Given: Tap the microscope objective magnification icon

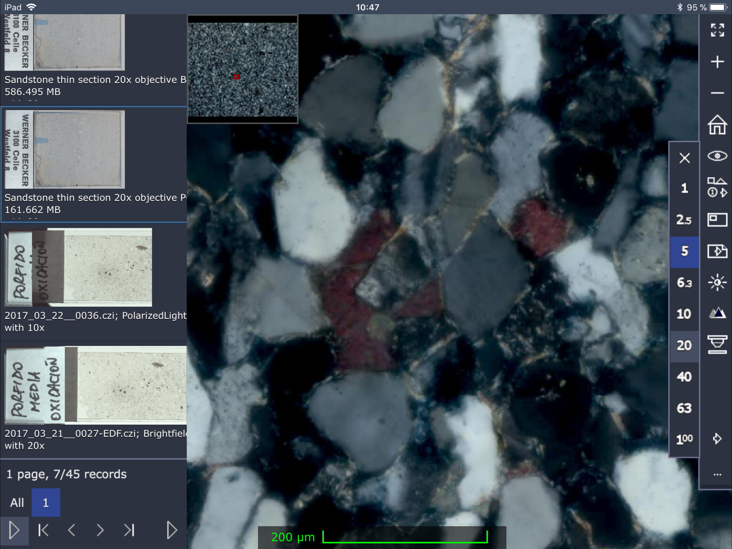Looking at the screenshot, I should (717, 344).
